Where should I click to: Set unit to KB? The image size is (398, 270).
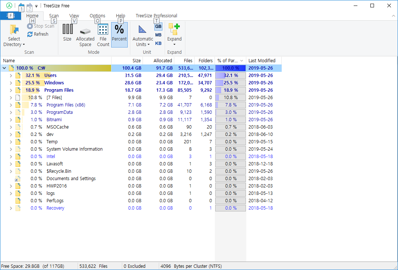(x=158, y=43)
